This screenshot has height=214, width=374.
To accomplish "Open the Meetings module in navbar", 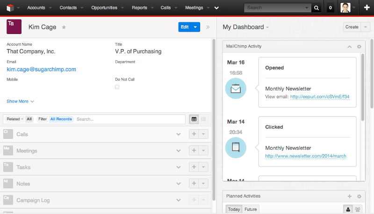I will [x=194, y=7].
